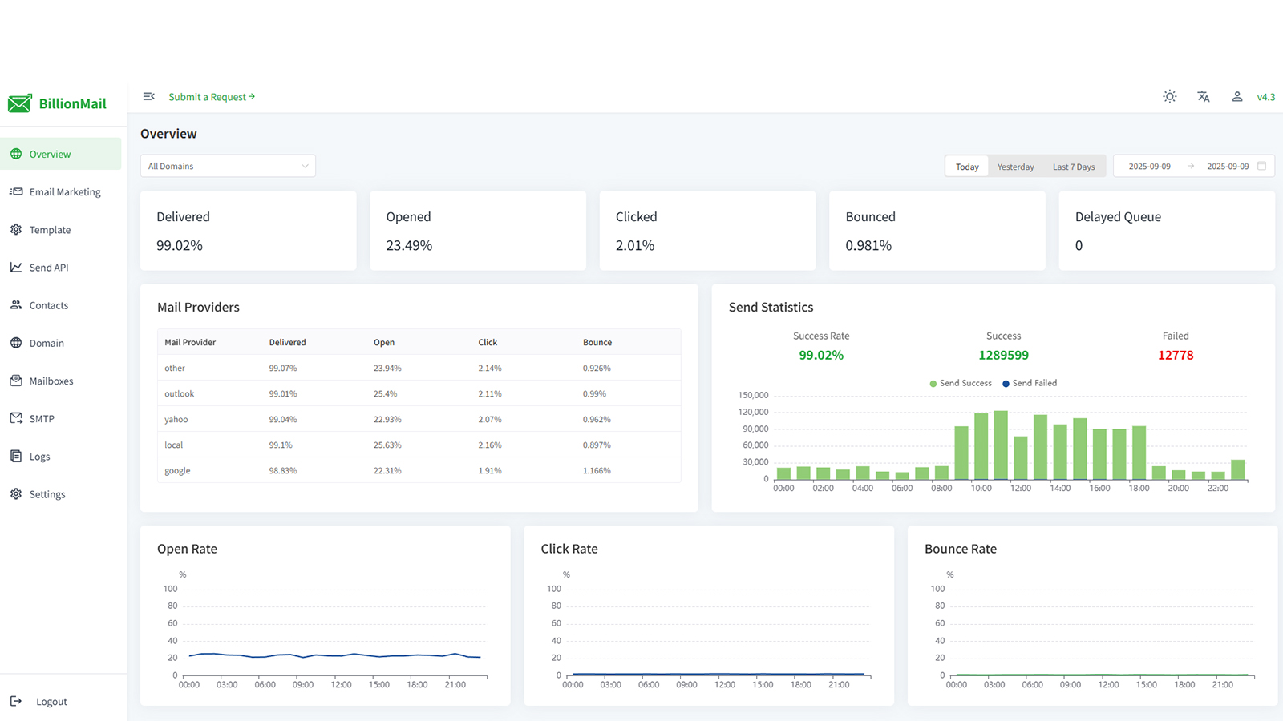Open the calendar icon in date range
The height and width of the screenshot is (721, 1283).
(x=1262, y=166)
